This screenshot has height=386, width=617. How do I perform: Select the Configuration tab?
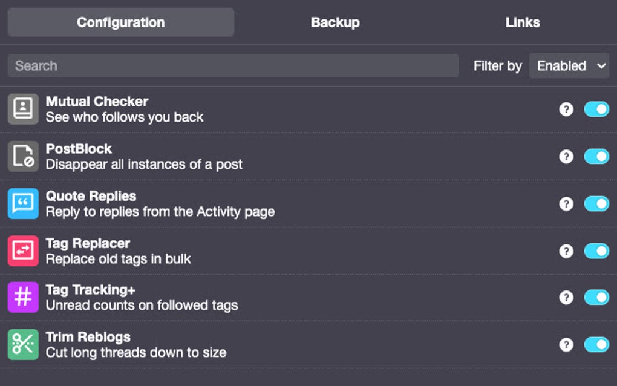pyautogui.click(x=120, y=22)
